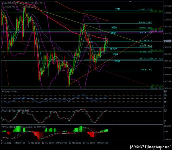Click price axis value 1670.90
The image size is (172, 150).
[x=168, y=47]
